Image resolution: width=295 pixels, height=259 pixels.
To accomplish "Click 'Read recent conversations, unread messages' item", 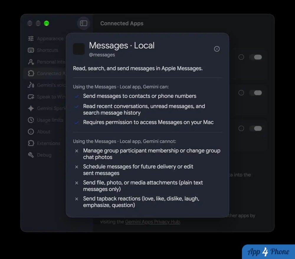I will click(x=144, y=110).
